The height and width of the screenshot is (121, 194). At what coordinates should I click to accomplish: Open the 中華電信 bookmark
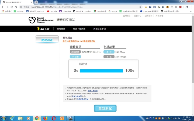tap(170, 11)
